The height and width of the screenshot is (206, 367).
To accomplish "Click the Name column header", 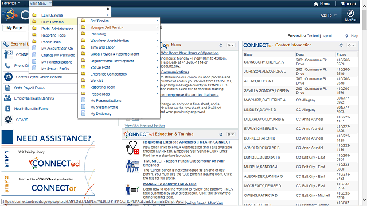I will 248,54.
